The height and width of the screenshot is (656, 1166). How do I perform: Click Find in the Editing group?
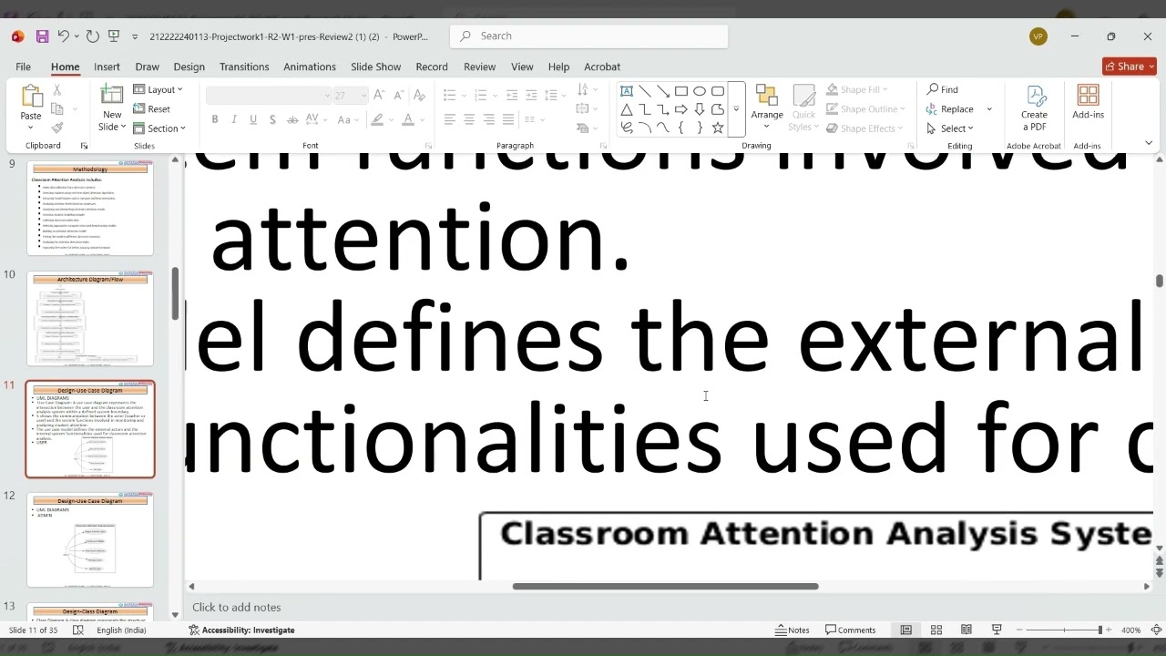pyautogui.click(x=943, y=89)
